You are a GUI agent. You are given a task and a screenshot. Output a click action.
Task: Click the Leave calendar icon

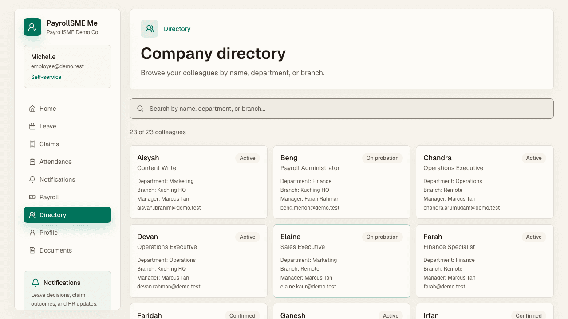(32, 126)
